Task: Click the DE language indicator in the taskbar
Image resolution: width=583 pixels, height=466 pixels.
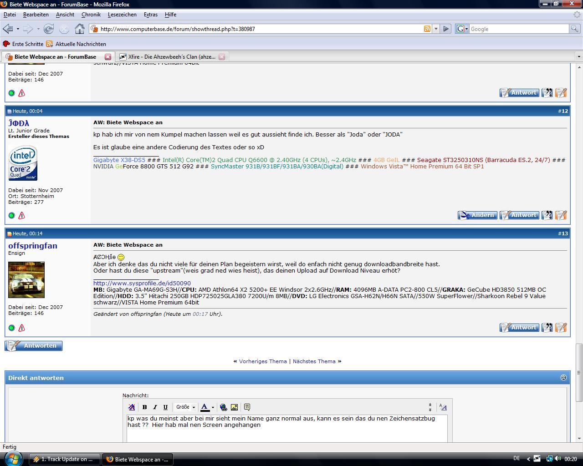Action: point(517,459)
